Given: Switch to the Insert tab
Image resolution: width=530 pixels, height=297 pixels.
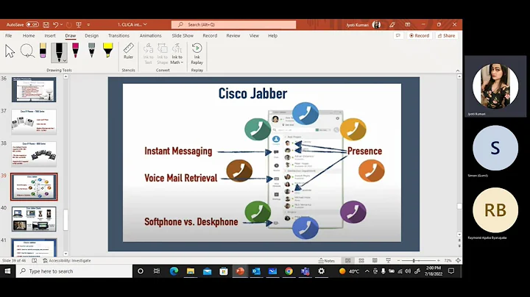Looking at the screenshot, I should click(50, 35).
